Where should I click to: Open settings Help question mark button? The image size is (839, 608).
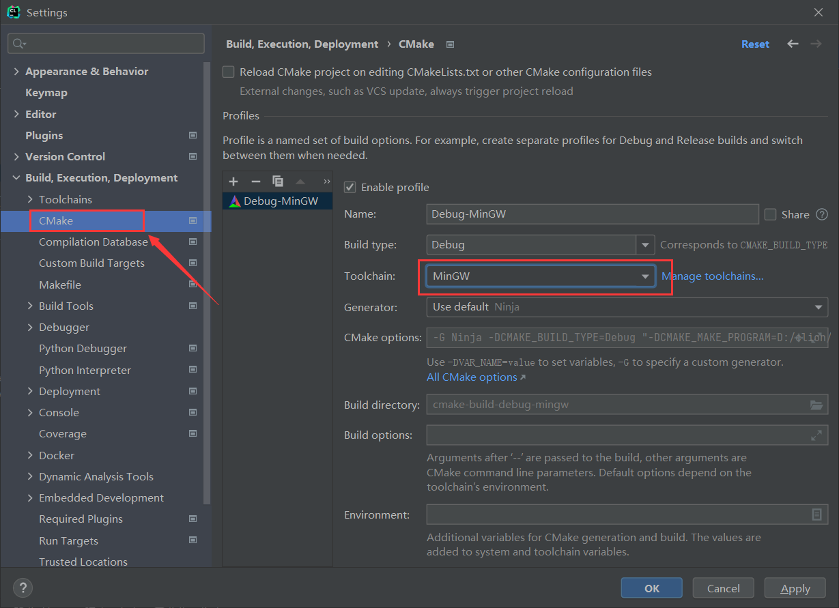point(23,588)
